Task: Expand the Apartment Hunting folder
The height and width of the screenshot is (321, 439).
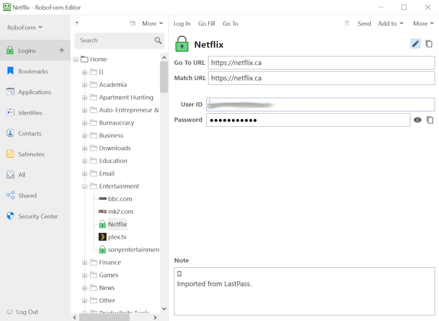Action: 85,98
